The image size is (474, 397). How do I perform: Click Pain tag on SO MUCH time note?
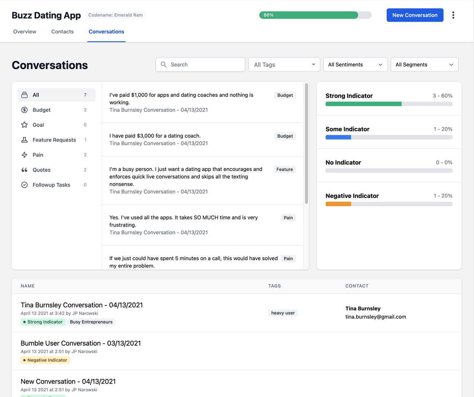(288, 218)
